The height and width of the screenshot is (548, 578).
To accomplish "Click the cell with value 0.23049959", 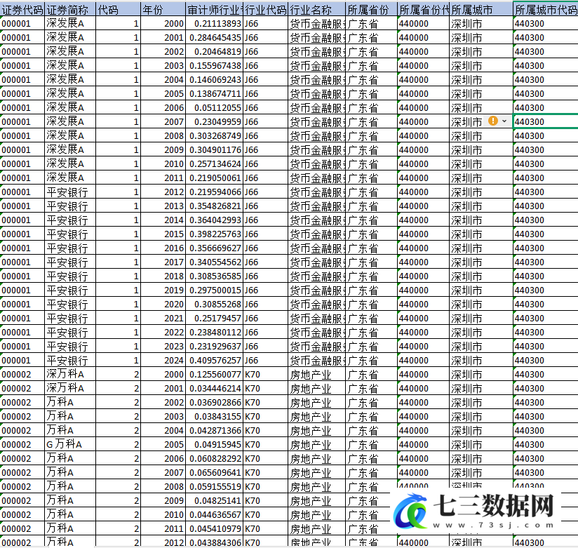I will click(x=214, y=121).
